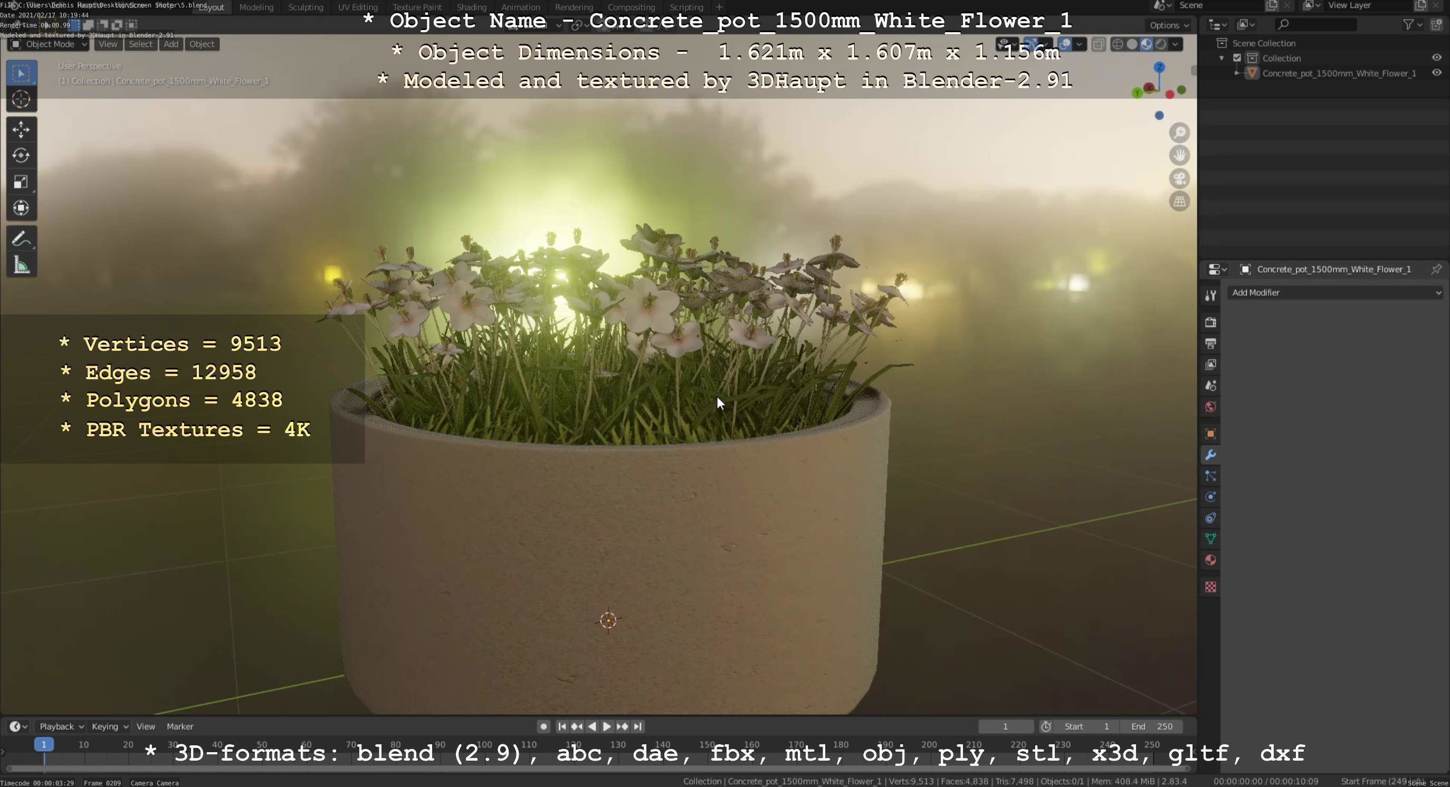The image size is (1450, 787).
Task: Switch to the Sculpting workspace tab
Action: pos(306,7)
